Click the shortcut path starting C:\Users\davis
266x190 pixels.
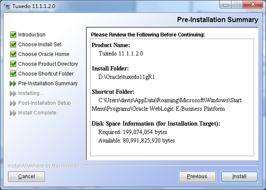point(167,105)
